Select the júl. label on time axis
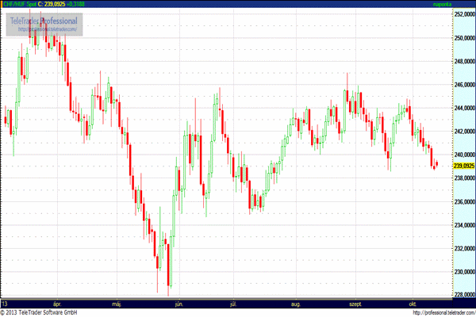Viewport: 476px width, 317px height. (234, 304)
